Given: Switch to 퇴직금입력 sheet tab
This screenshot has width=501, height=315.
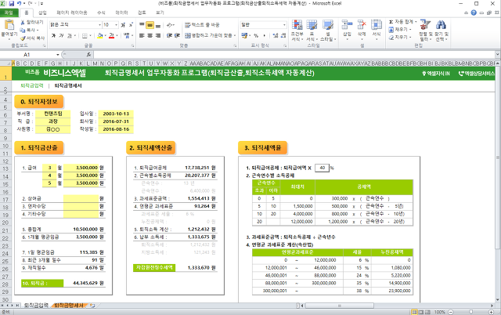Looking at the screenshot, I should click(36, 306).
